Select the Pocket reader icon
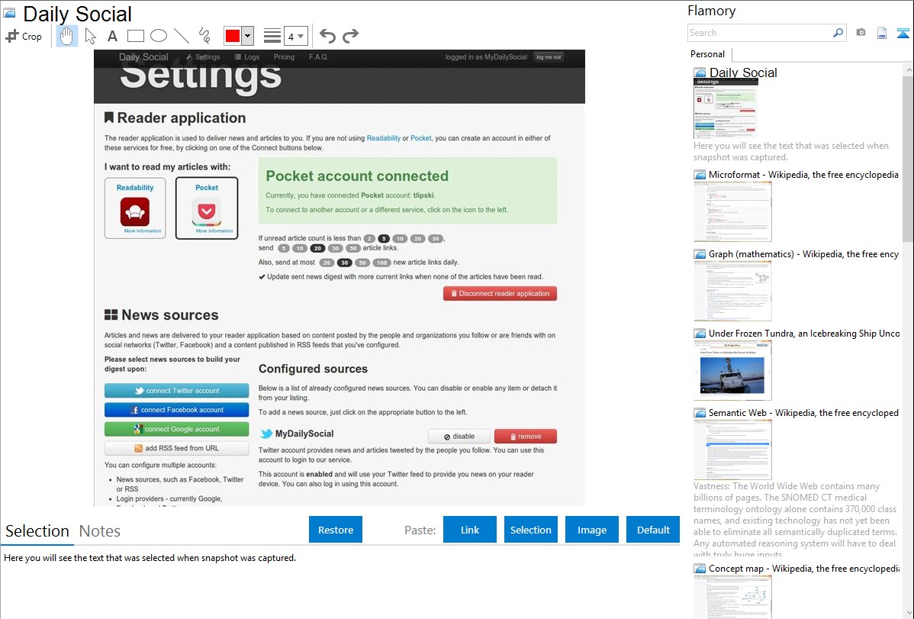The width and height of the screenshot is (914, 619). 206,211
